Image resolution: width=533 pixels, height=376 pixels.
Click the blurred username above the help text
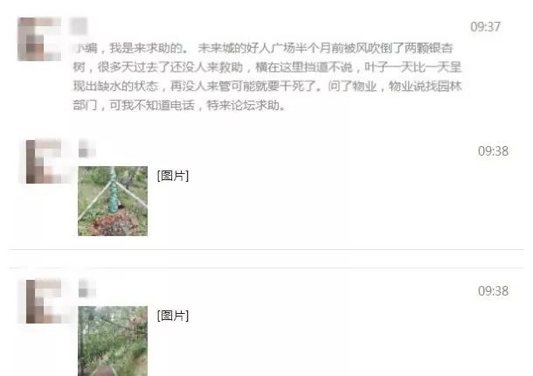click(x=79, y=26)
